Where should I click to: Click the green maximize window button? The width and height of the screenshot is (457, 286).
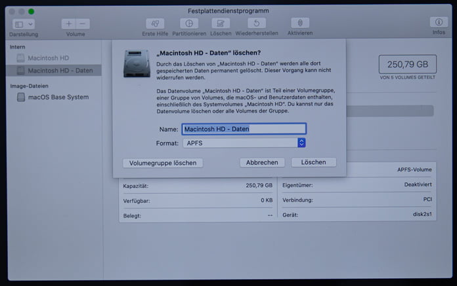pos(31,11)
